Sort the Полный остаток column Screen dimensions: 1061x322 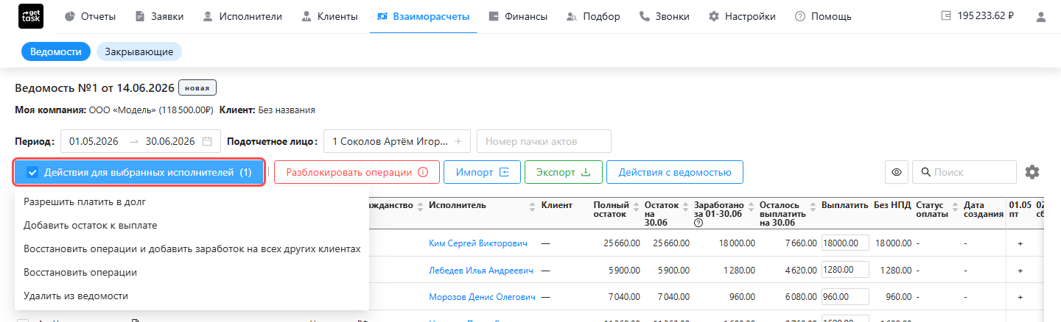(x=636, y=206)
